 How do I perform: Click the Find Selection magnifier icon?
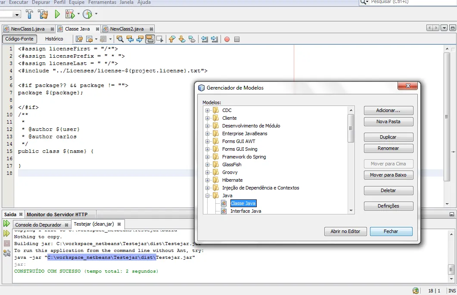pyautogui.click(x=120, y=39)
